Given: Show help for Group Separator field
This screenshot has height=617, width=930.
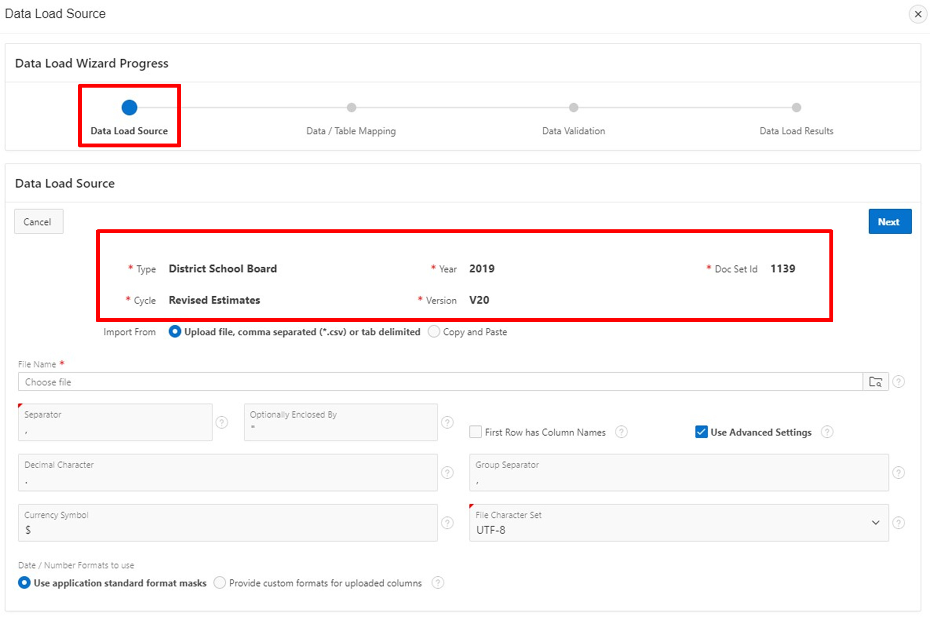Looking at the screenshot, I should coord(898,473).
